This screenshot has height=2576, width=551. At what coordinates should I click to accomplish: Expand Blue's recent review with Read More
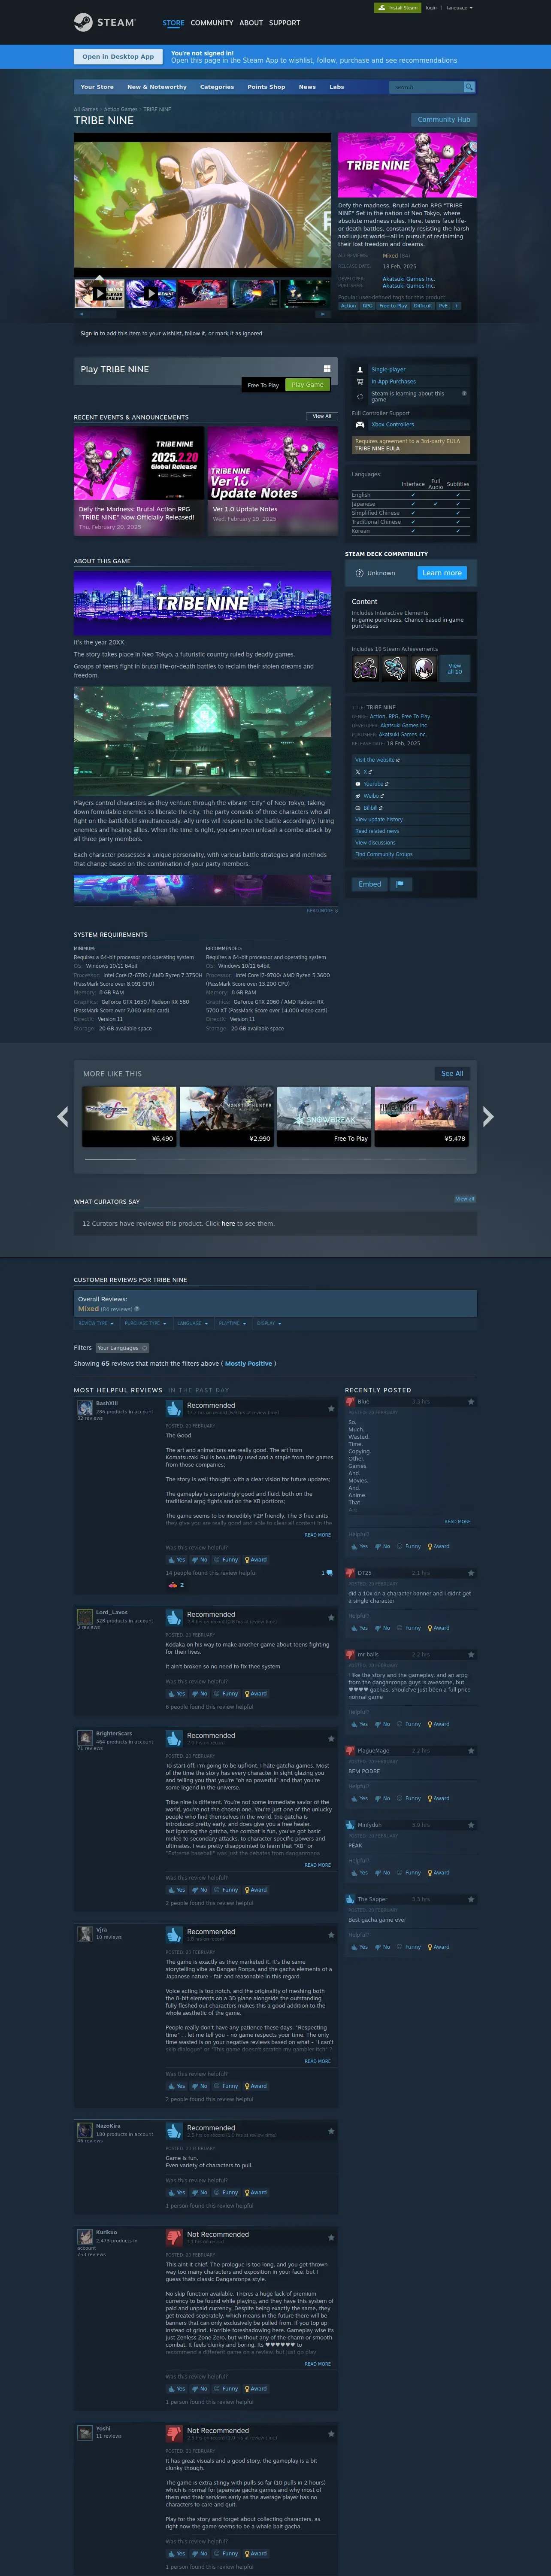tap(457, 1521)
